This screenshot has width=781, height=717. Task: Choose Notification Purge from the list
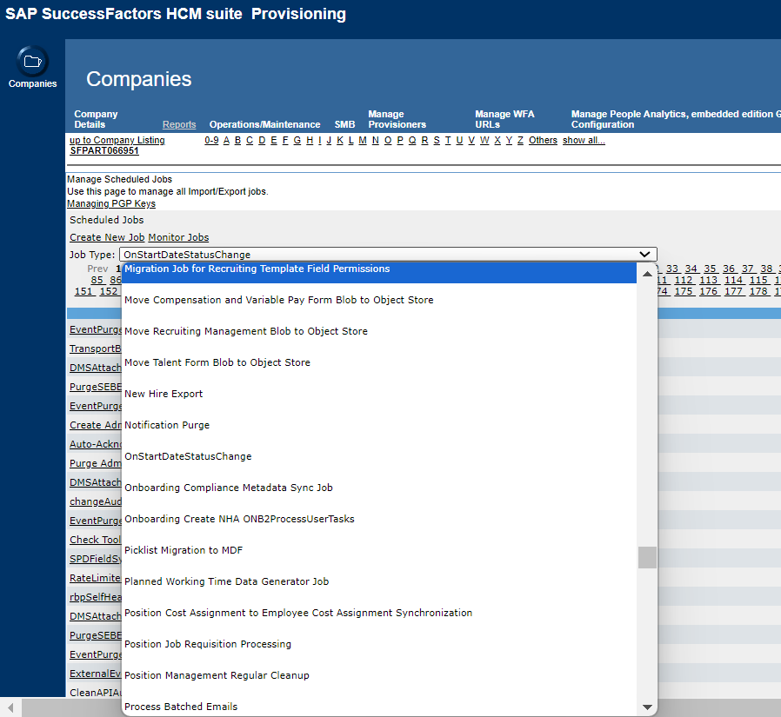tap(378, 426)
